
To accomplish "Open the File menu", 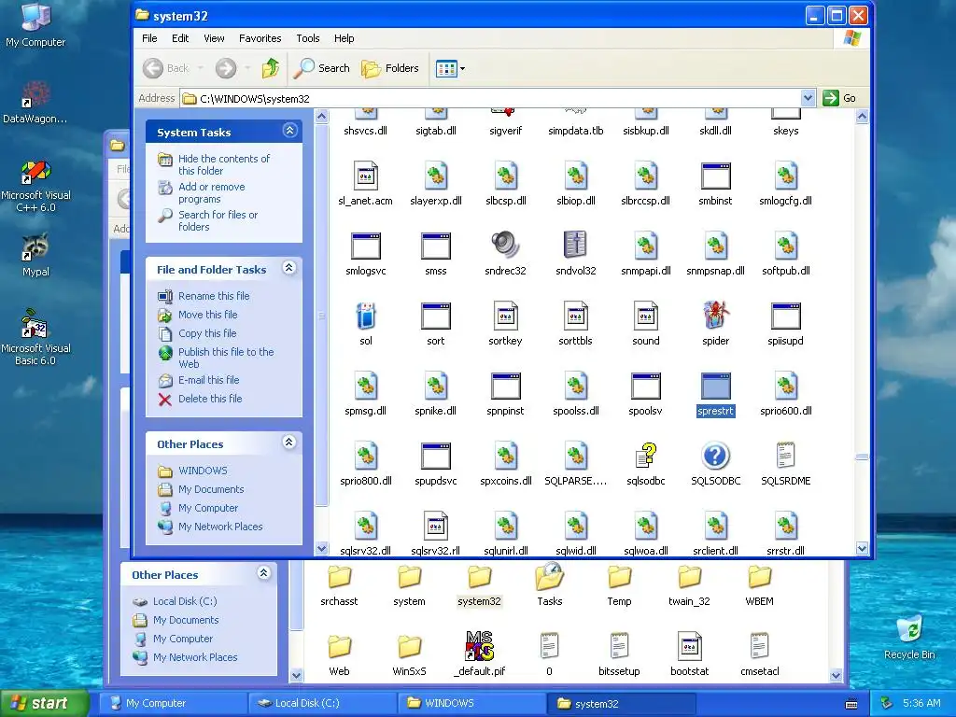I will (x=149, y=38).
